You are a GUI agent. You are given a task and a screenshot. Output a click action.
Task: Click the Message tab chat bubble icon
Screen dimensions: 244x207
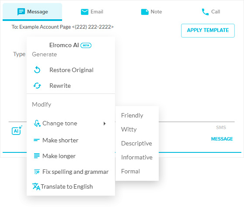[21, 12]
